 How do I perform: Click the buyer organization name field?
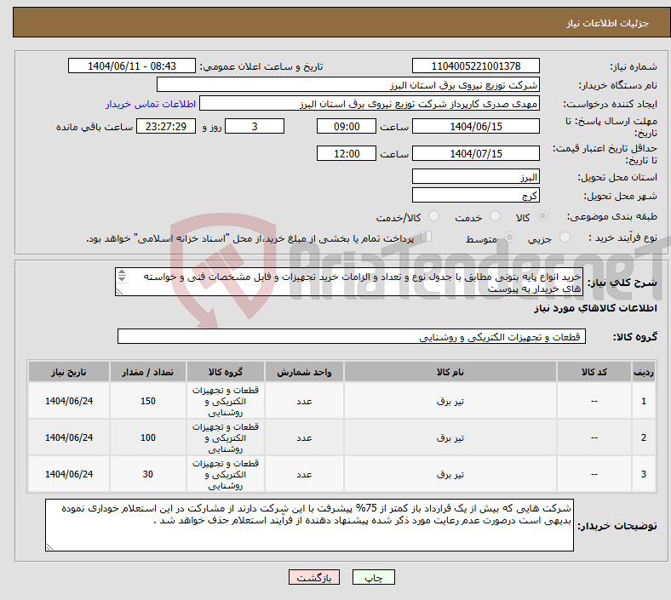coord(348,84)
